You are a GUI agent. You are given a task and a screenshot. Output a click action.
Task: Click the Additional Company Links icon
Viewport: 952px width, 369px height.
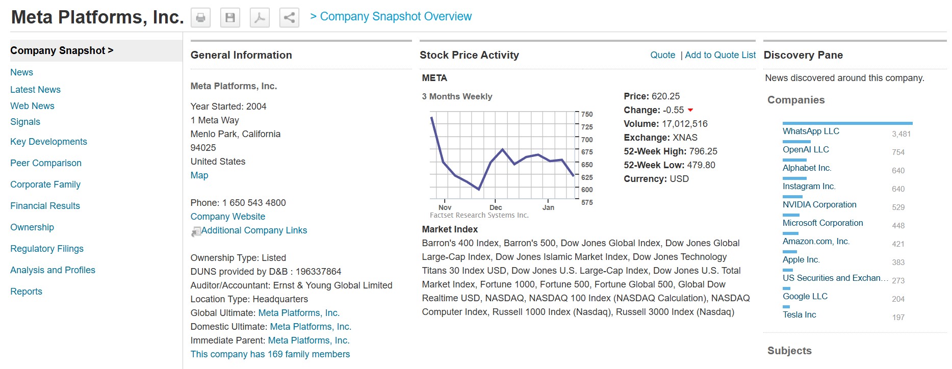[196, 231]
